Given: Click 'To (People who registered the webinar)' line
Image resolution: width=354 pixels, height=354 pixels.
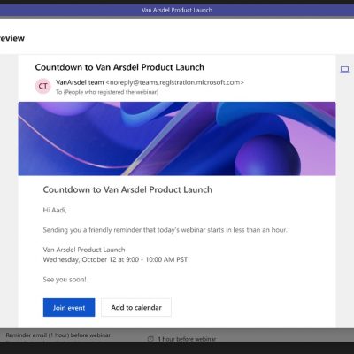Looking at the screenshot, I should pyautogui.click(x=107, y=92).
